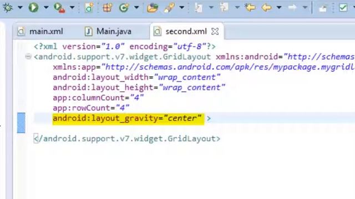Click the Back navigation arrow
This screenshot has width=355, height=199.
tap(266, 8)
